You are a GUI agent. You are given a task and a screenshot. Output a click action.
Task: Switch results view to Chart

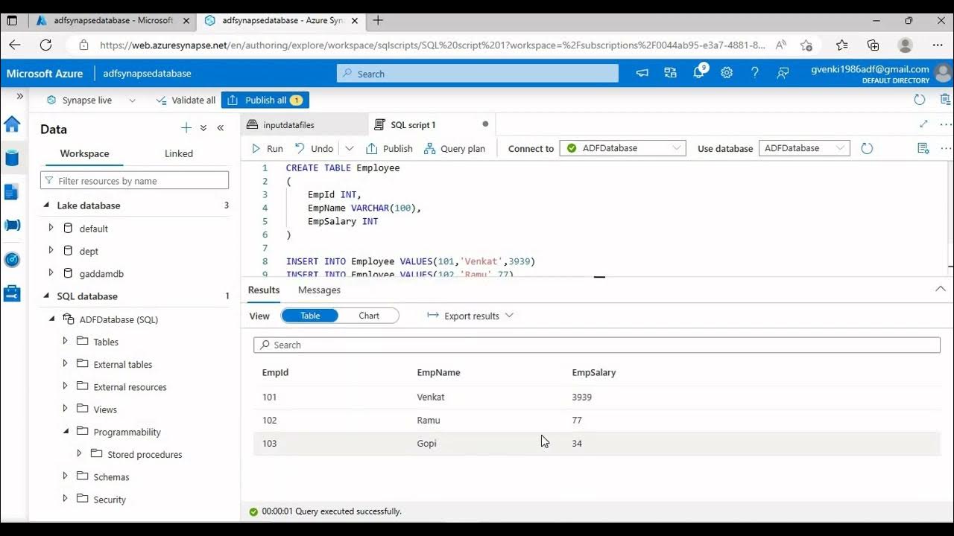pyautogui.click(x=369, y=316)
